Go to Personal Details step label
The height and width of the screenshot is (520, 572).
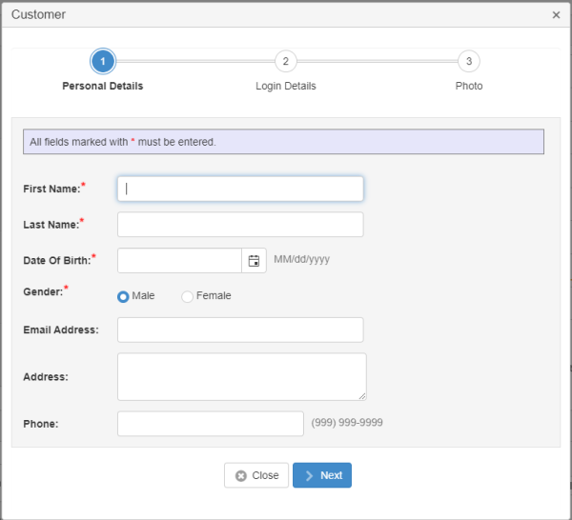tap(103, 86)
